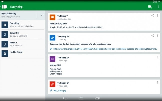Open the overflow menu in green header

pyautogui.click(x=158, y=7)
